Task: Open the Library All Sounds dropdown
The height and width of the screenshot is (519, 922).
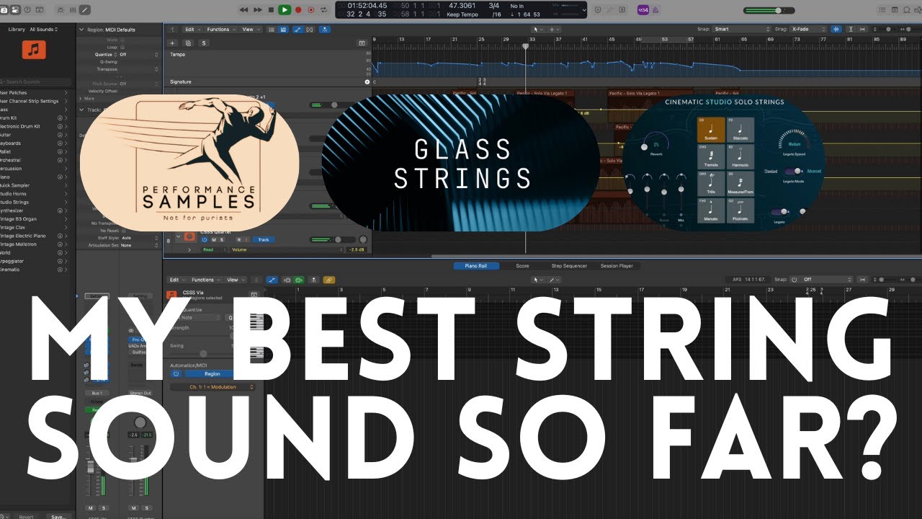Action: coord(45,30)
